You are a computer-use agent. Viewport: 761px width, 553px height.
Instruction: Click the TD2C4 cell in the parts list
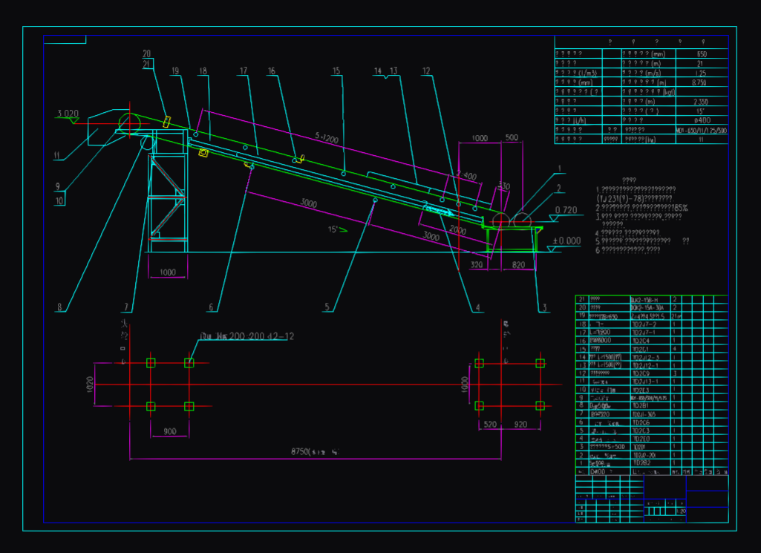[x=641, y=341]
